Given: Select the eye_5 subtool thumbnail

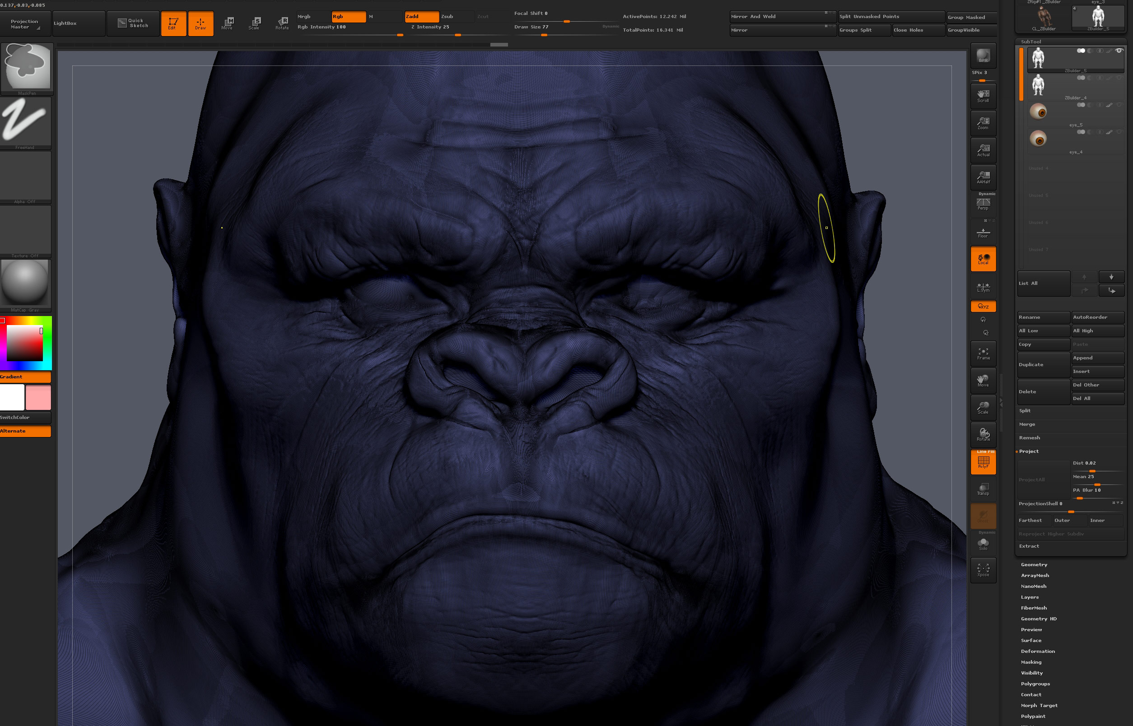Looking at the screenshot, I should tap(1038, 112).
